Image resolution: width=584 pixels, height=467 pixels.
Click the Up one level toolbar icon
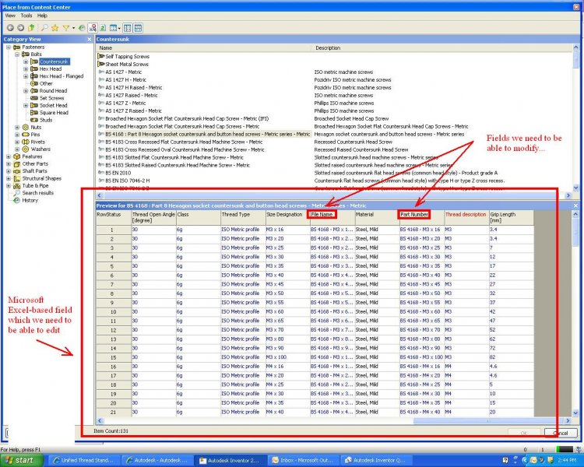31,27
